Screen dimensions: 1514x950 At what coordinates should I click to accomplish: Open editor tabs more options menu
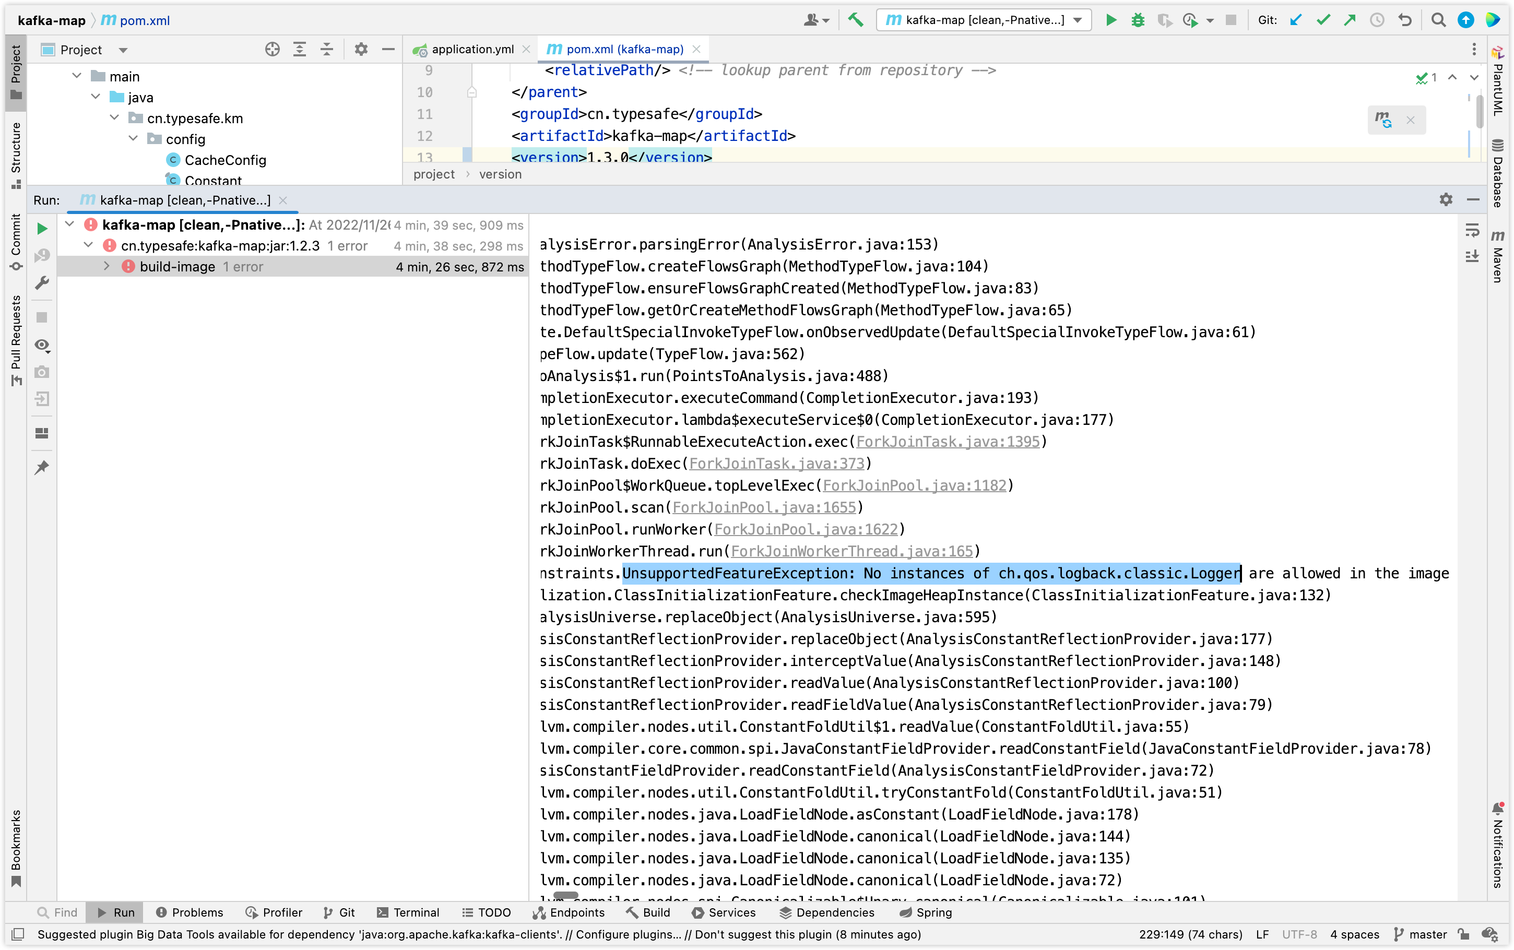1474,49
